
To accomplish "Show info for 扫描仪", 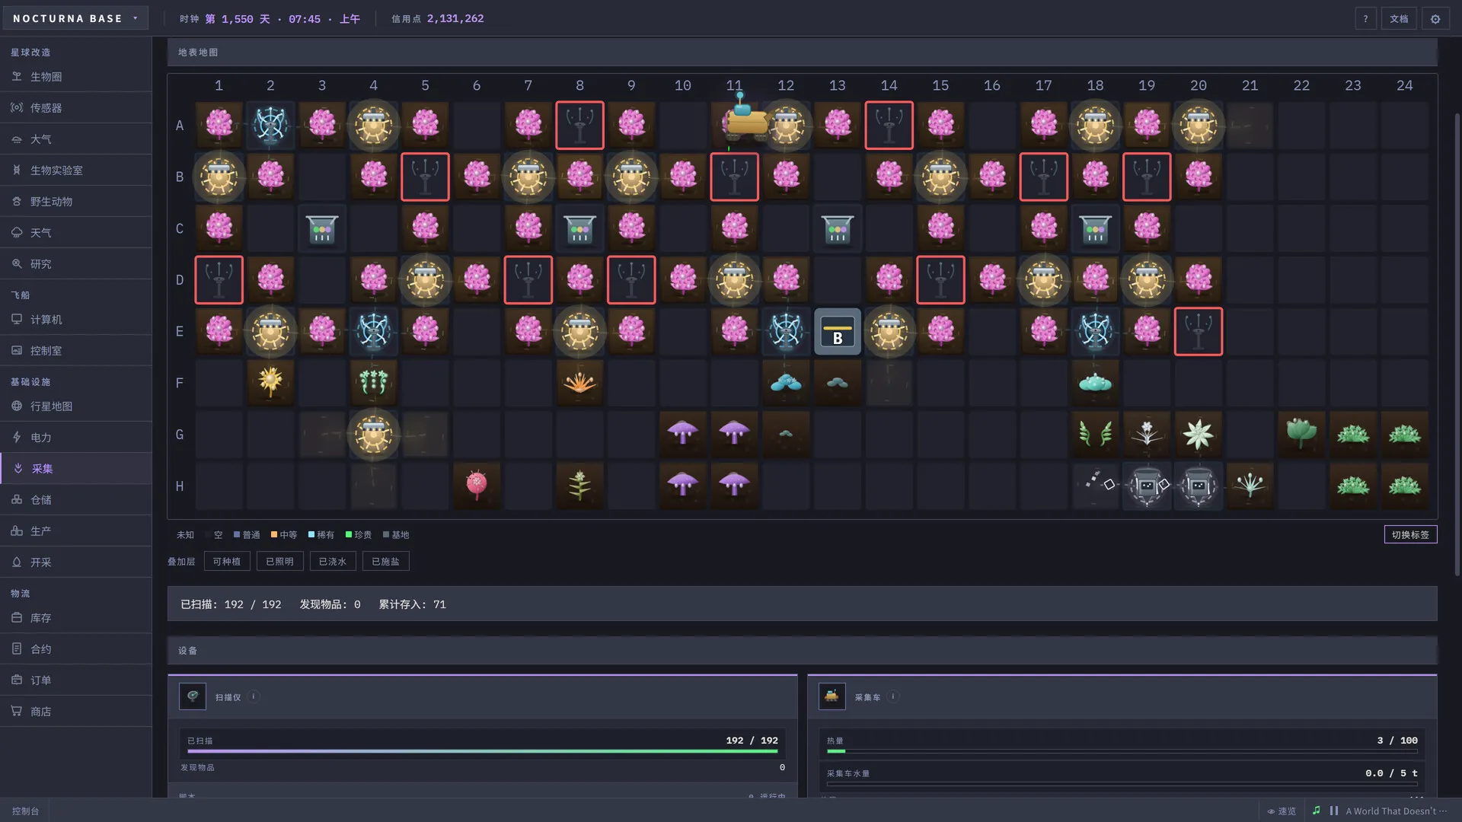I will (x=254, y=696).
